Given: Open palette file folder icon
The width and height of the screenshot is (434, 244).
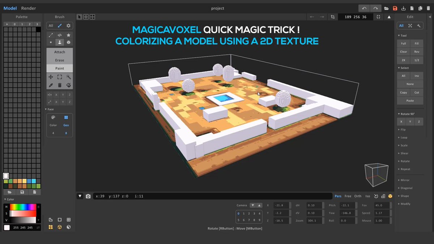Looking at the screenshot, I should coord(9,192).
